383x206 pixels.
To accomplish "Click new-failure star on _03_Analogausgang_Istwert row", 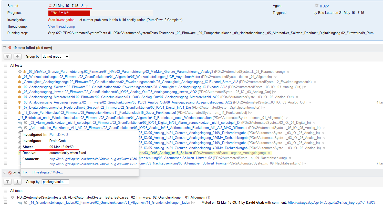I will (19, 92).
